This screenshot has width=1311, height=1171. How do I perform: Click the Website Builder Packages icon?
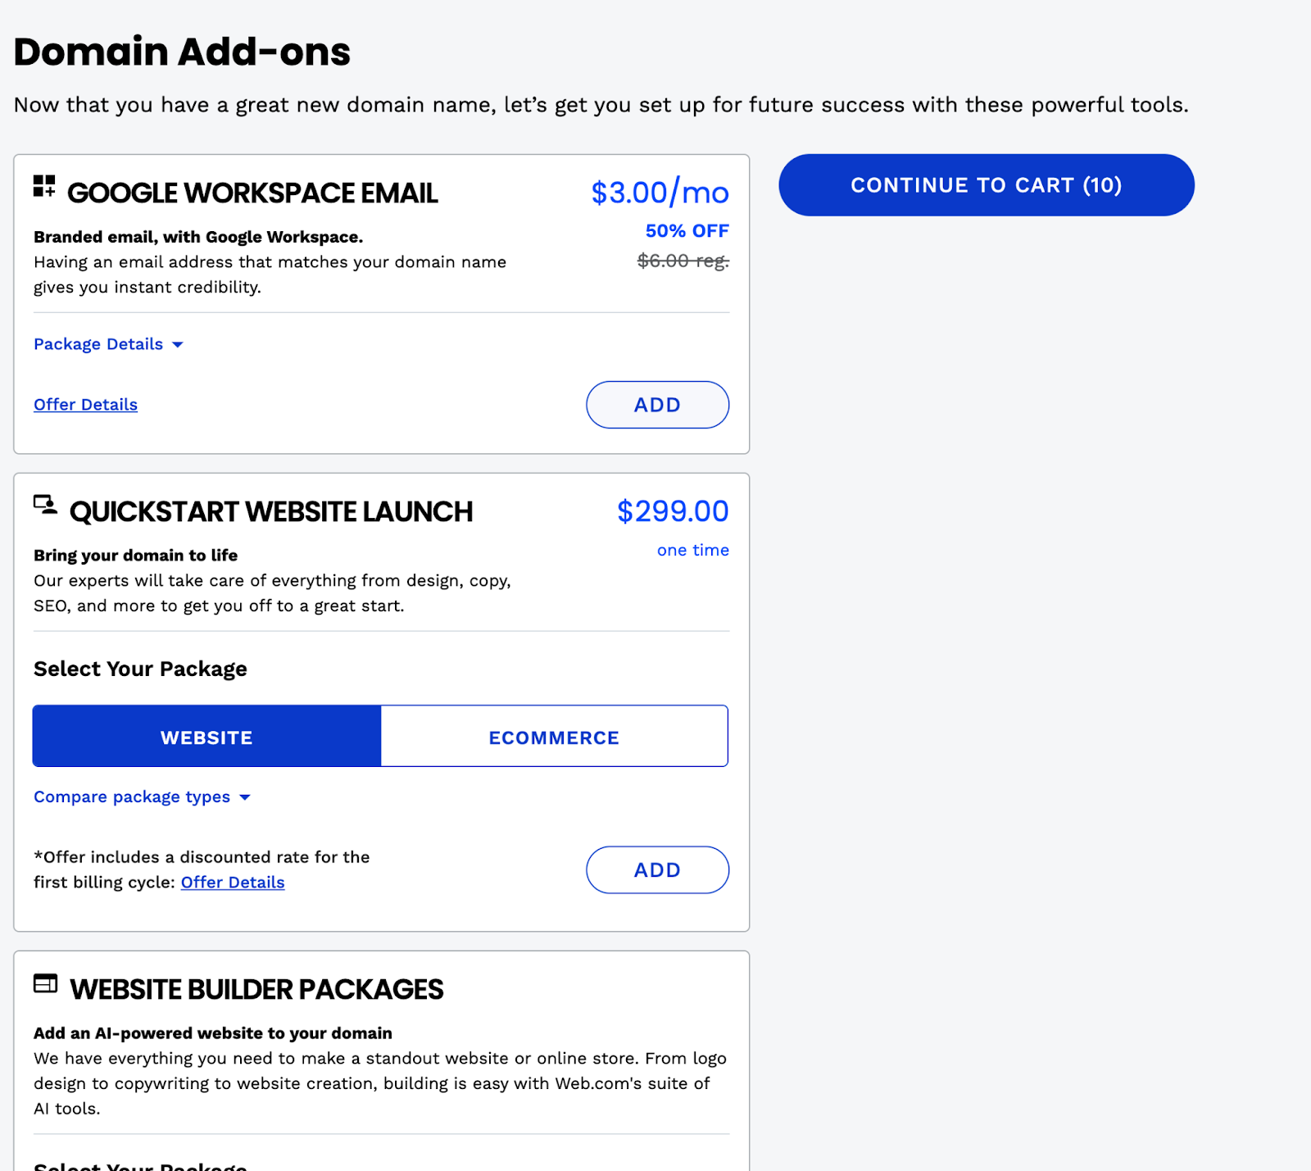pyautogui.click(x=45, y=983)
